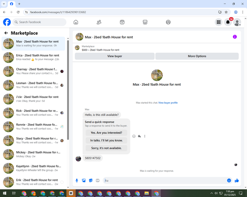Open new browser tab plus button
The width and height of the screenshot is (247, 197).
coord(19,4)
